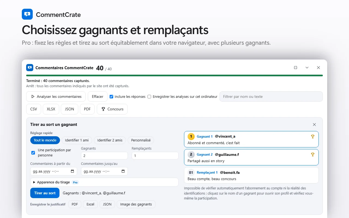Open @vincent_a winner profile
This screenshot has height=218, width=349.
(225, 136)
